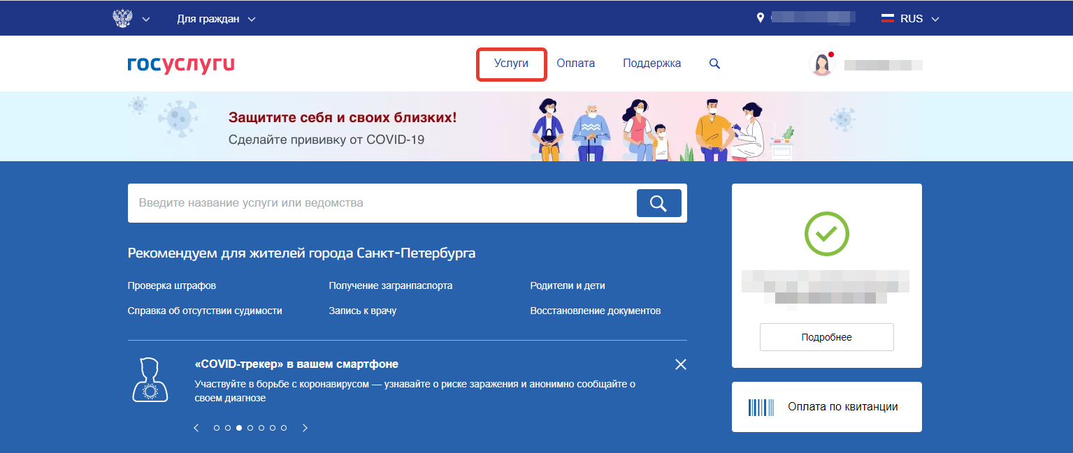Go to the previous carousel slide arrow
Viewport: 1073px width, 453px height.
(196, 428)
